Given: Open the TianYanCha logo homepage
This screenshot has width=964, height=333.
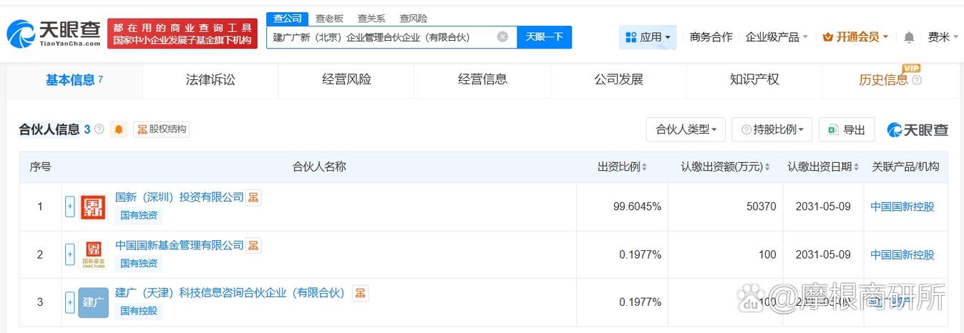Looking at the screenshot, I should [54, 34].
